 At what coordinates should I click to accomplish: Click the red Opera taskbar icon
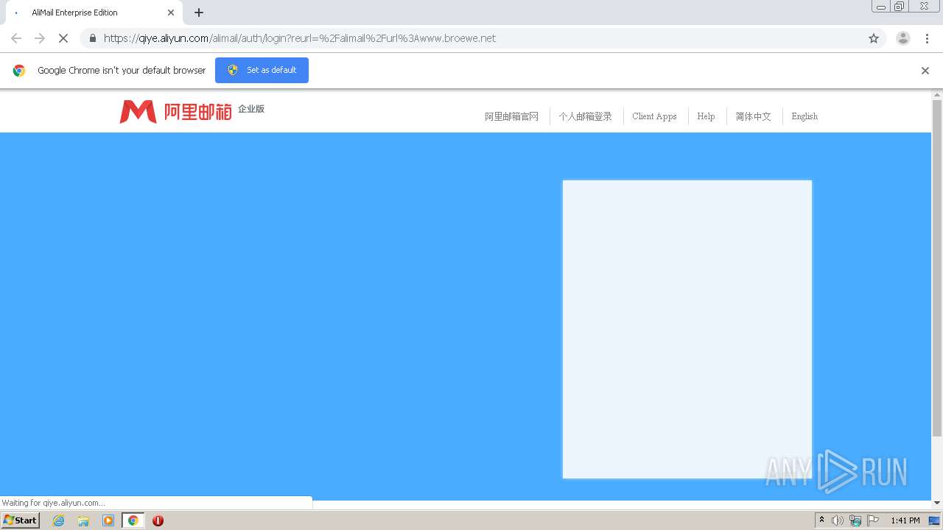pyautogui.click(x=158, y=520)
